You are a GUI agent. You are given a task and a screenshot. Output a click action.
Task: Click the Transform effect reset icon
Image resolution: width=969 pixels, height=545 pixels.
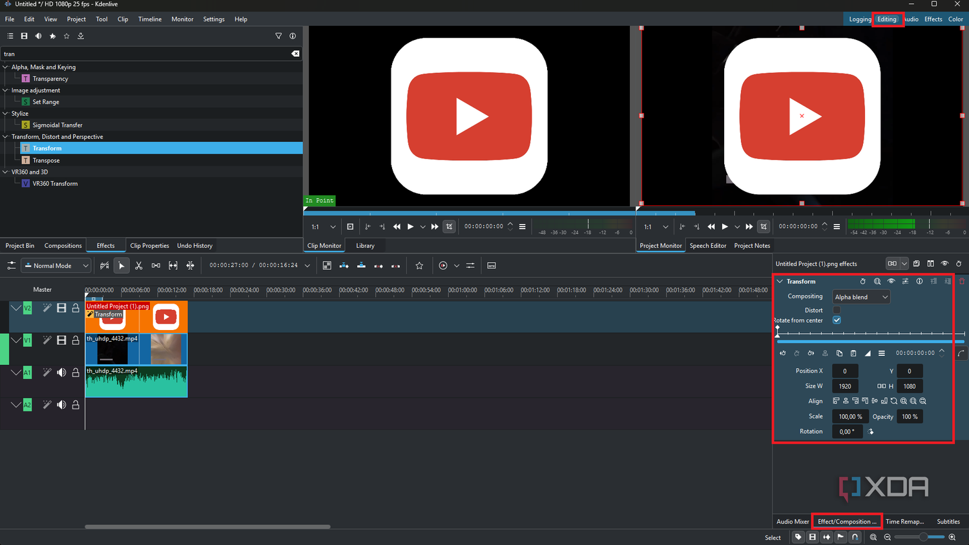[x=862, y=282]
